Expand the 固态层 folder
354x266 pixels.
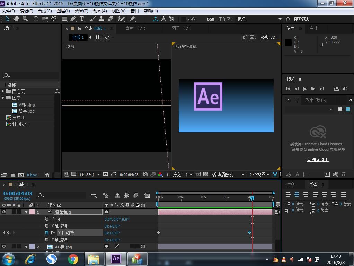point(3,91)
